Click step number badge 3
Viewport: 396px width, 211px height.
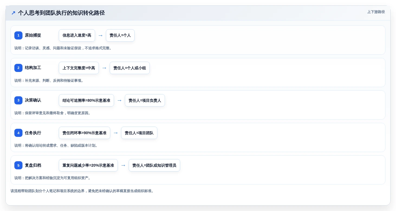tap(18, 100)
